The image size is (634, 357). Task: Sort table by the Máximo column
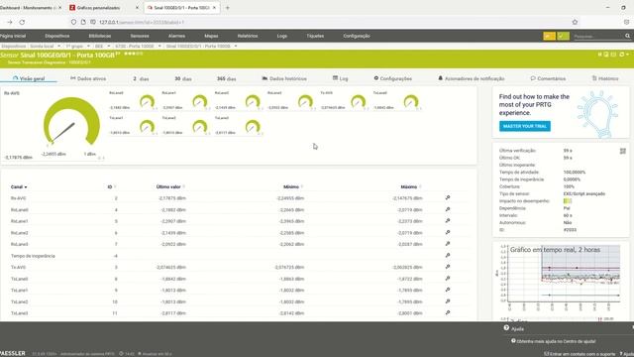pyautogui.click(x=410, y=186)
